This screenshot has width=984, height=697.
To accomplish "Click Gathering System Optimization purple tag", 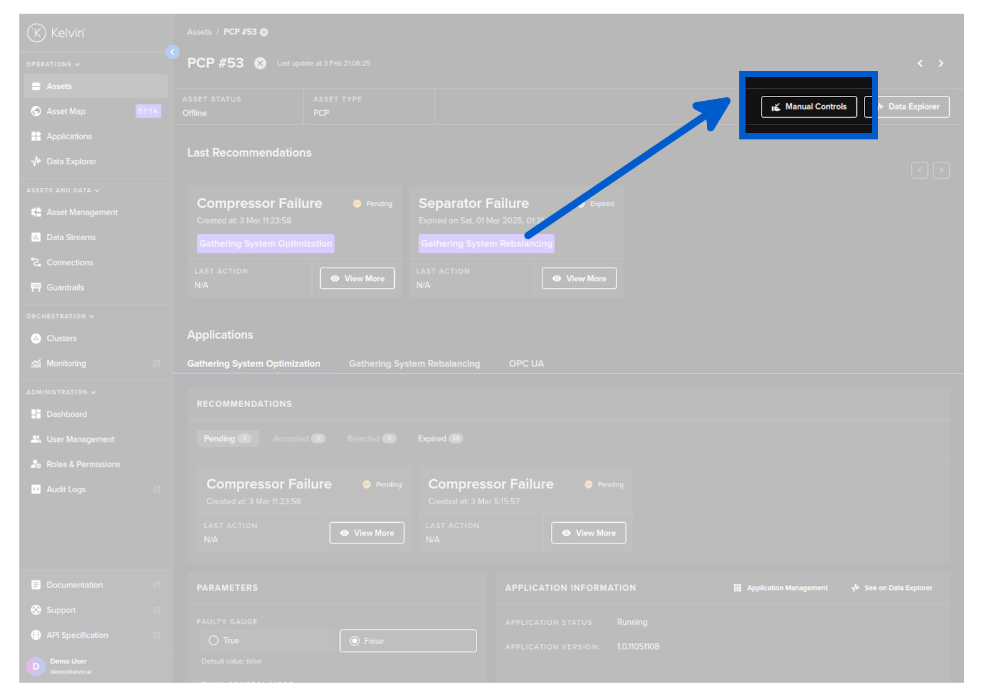I will tap(265, 244).
